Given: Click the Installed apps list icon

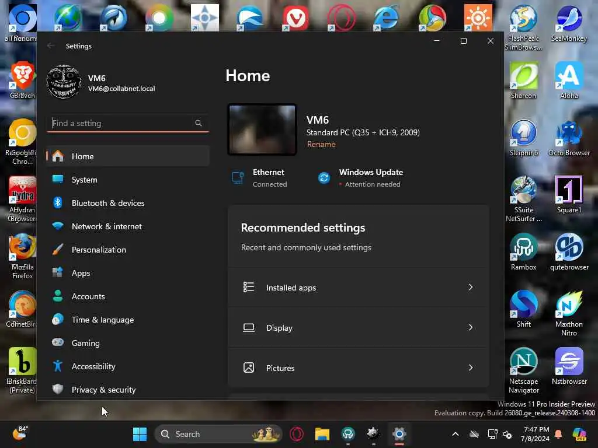Looking at the screenshot, I should pos(249,287).
